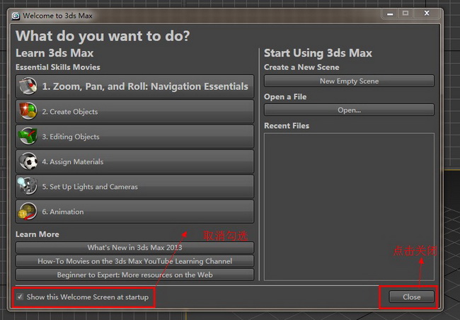Click the navigation cube icon of movie 1

28,86
